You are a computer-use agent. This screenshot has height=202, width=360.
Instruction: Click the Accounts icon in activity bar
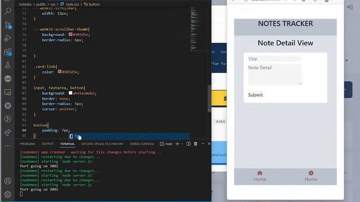click(x=8, y=181)
